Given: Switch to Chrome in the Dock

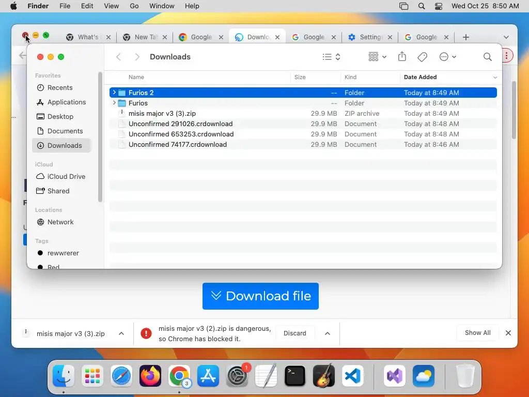Looking at the screenshot, I should click(x=179, y=376).
